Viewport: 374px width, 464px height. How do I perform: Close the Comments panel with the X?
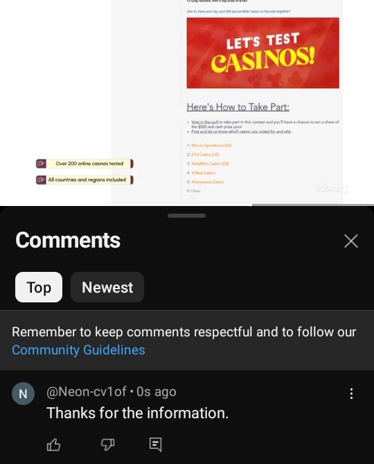click(351, 241)
